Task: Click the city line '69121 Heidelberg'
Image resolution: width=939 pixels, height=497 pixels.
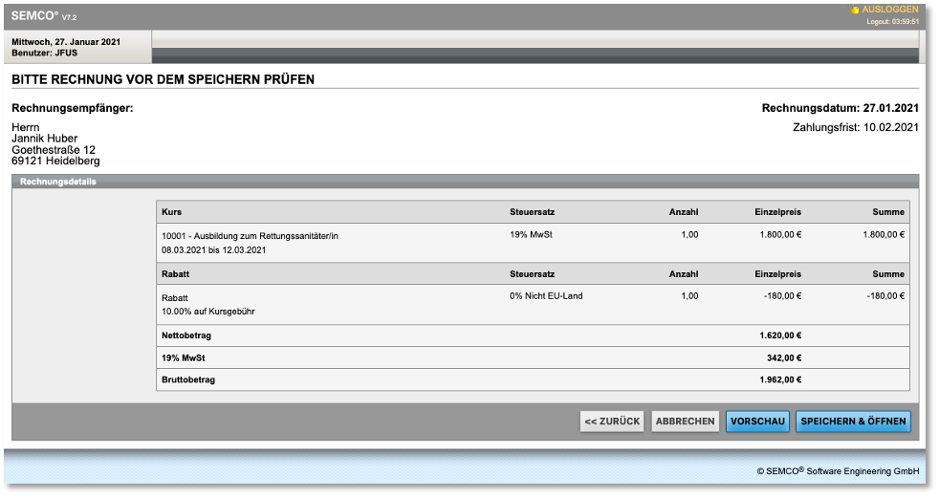Action: pyautogui.click(x=55, y=162)
